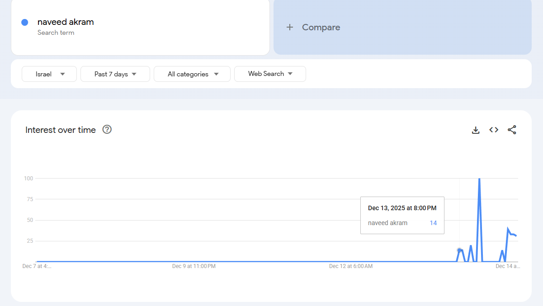Share the interest over time chart

click(512, 130)
